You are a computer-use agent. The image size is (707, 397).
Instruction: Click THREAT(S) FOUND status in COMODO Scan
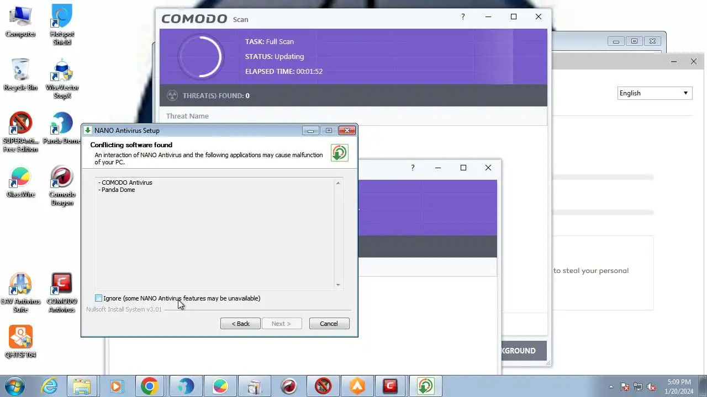pyautogui.click(x=216, y=95)
